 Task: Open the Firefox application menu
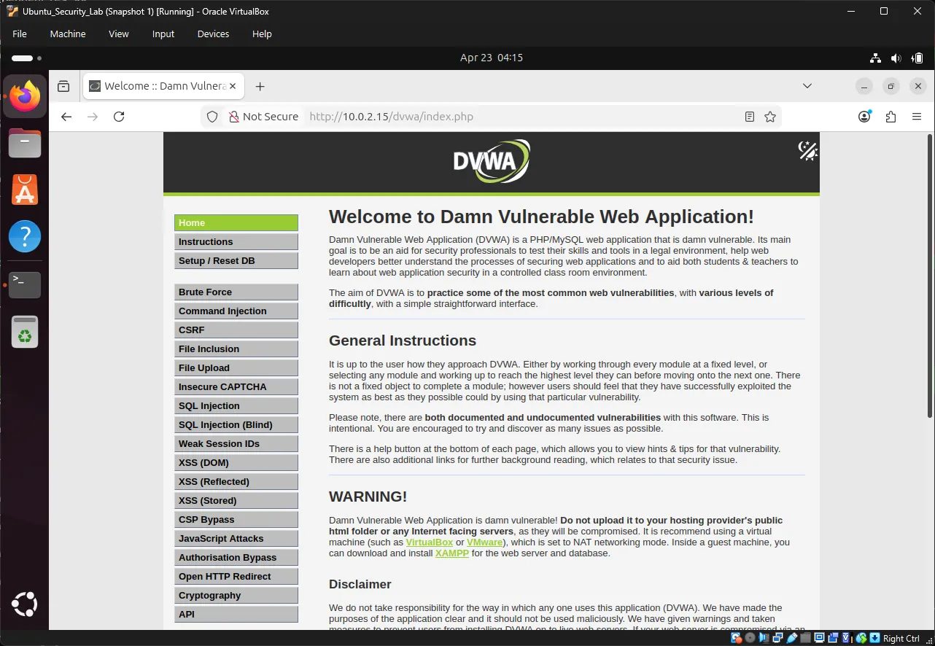[917, 116]
